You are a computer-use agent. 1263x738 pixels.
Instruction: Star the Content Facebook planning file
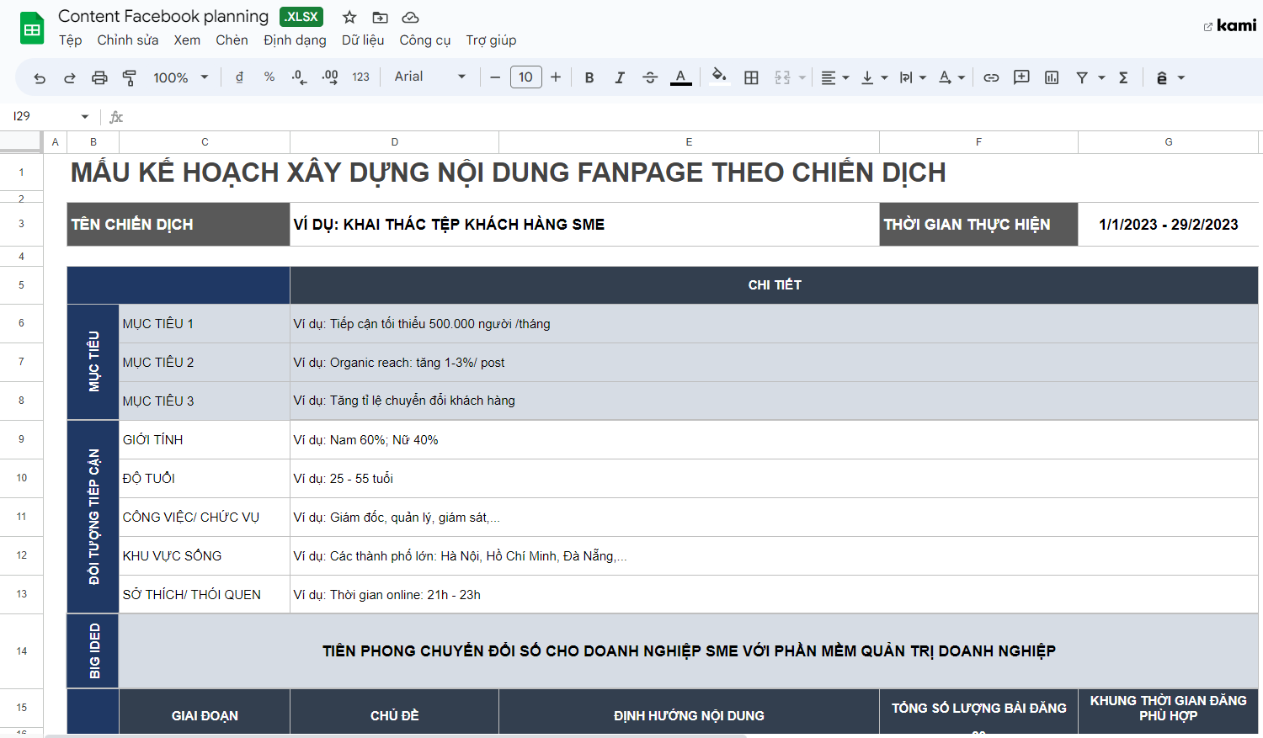point(349,17)
